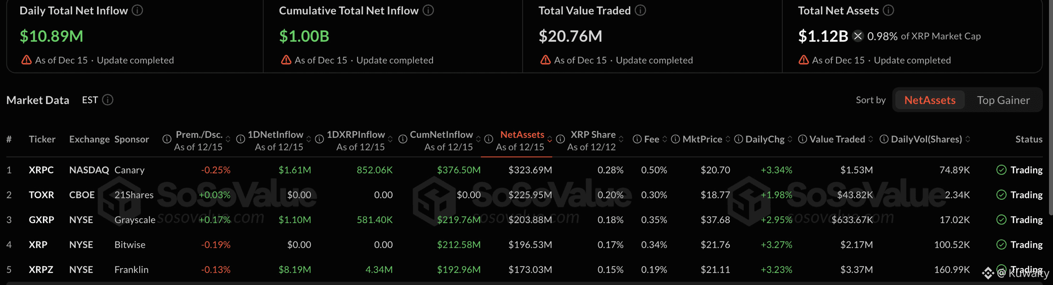Sort using the DailyChg column arrows
The image size is (1053, 285).
click(x=790, y=139)
